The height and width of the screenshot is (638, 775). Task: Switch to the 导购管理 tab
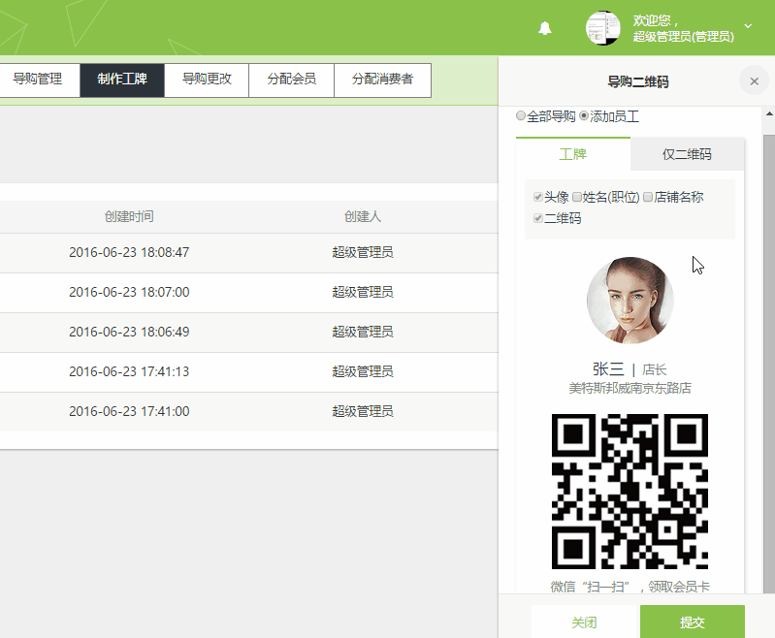[38, 80]
